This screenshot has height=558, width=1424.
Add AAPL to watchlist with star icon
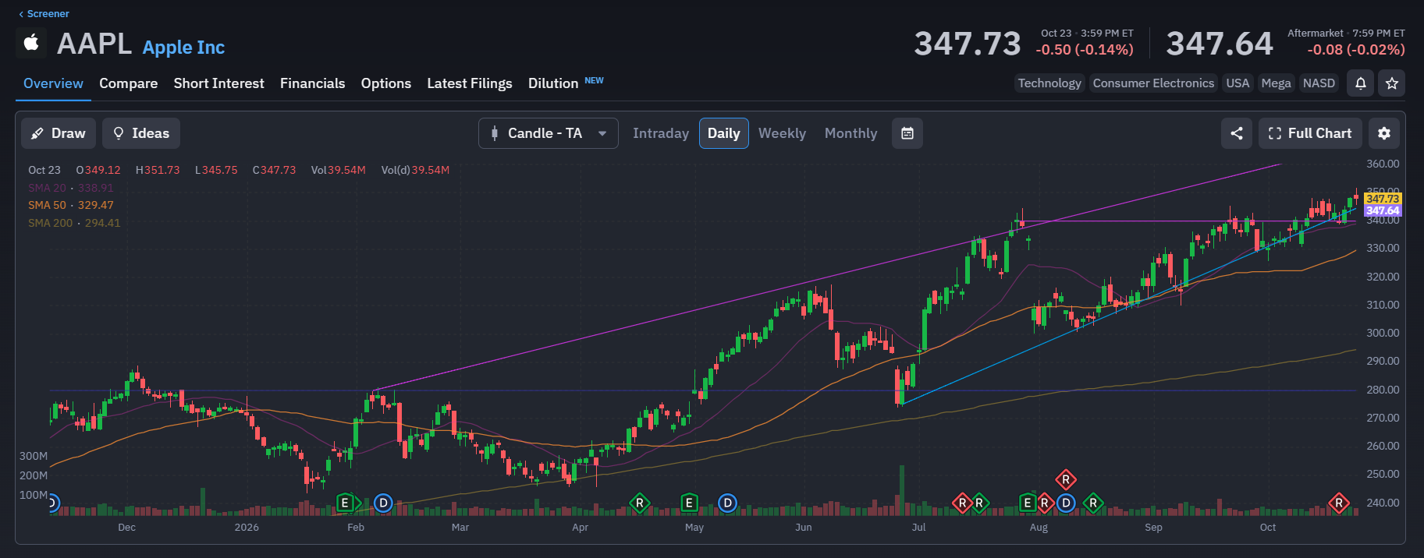(1392, 83)
